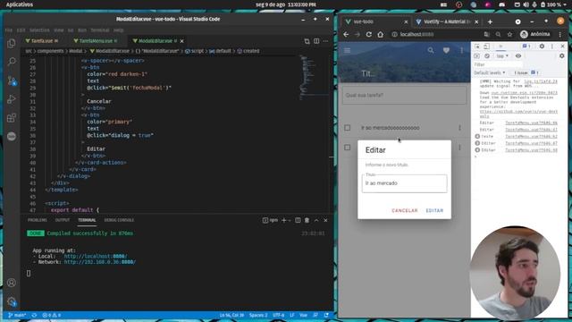This screenshot has height=322, width=572.
Task: Open Extensions view in VS Code
Action: (12, 117)
